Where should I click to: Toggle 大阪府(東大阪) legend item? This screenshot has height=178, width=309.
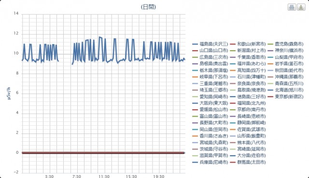(x=210, y=103)
